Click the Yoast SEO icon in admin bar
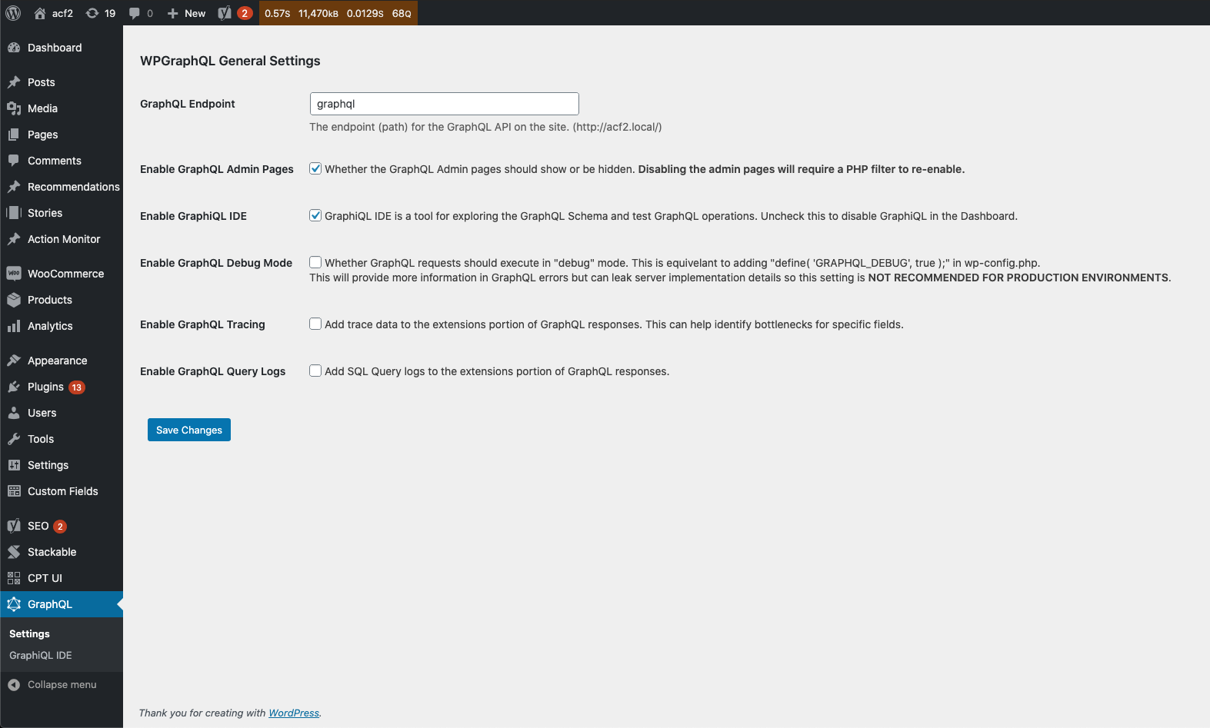Screen dimensions: 1210x728 click(x=225, y=13)
